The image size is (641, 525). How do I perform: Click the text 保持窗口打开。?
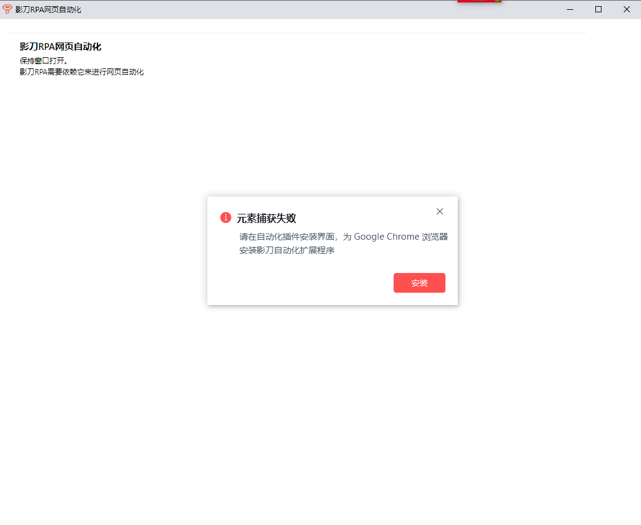pyautogui.click(x=44, y=61)
